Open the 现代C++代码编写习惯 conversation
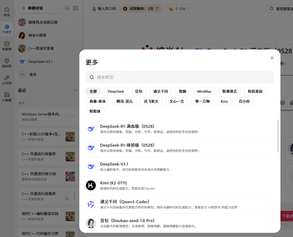 point(48,233)
